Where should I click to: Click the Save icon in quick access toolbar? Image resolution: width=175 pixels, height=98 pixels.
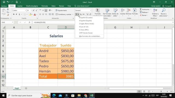(4, 2)
